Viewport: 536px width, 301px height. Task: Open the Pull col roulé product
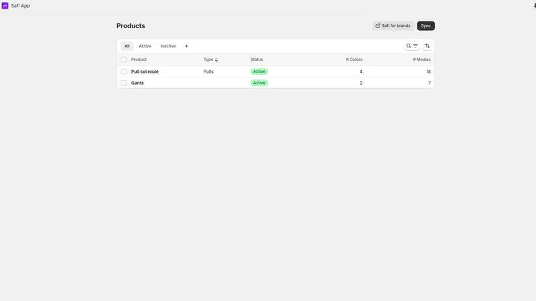pyautogui.click(x=145, y=72)
